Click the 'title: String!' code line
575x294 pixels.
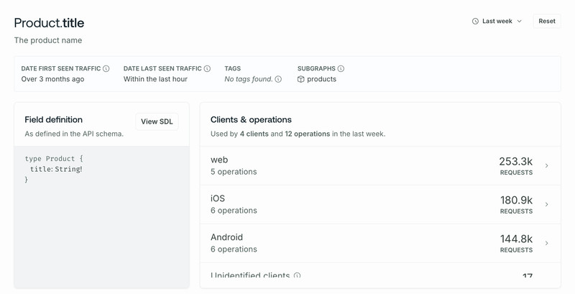tap(56, 169)
